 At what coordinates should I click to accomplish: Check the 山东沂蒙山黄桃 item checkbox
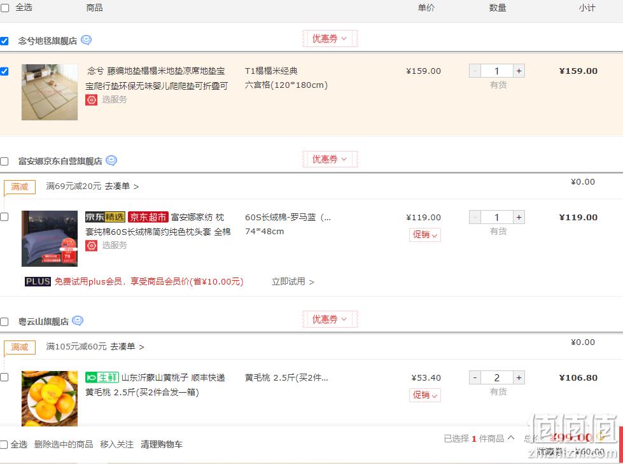point(4,377)
